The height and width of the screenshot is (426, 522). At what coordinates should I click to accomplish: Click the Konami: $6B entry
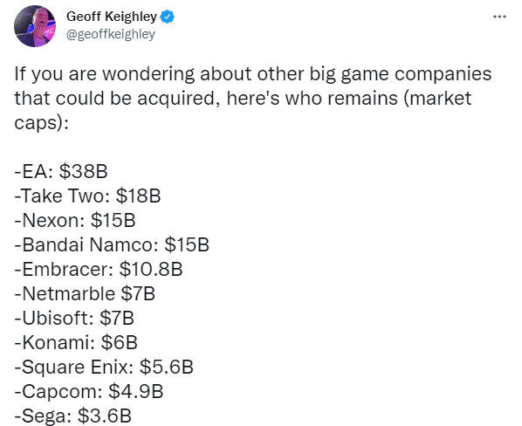[x=76, y=343]
